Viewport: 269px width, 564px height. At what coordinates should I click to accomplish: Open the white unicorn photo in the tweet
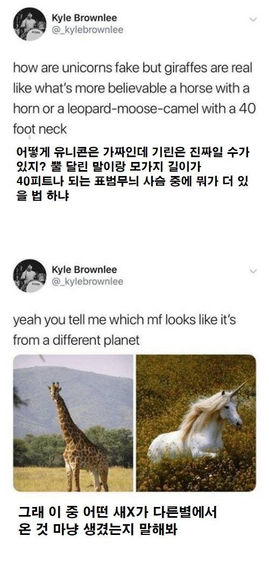click(196, 422)
